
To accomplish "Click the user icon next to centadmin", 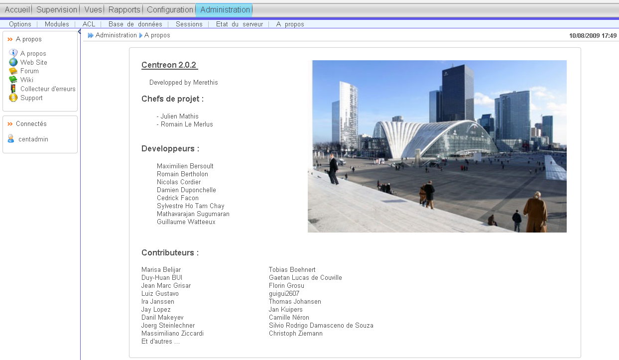I will point(11,139).
